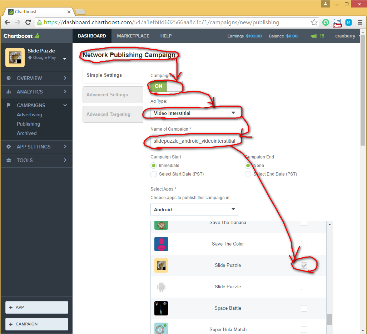Open Publishing under Campaigns
The image size is (367, 334).
coord(28,124)
